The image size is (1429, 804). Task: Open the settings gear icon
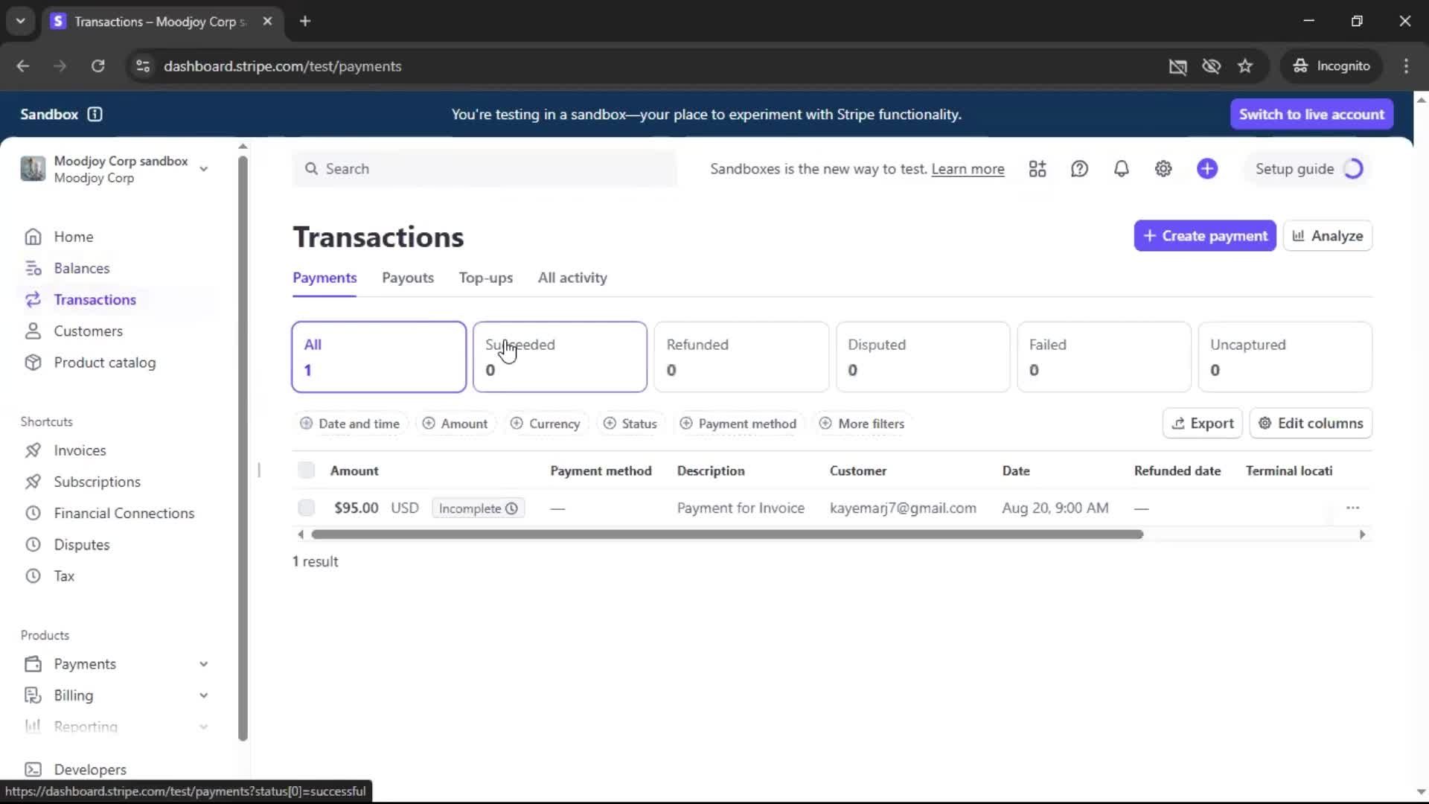(x=1163, y=169)
